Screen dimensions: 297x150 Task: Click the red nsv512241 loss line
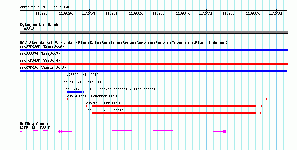pos(161,85)
